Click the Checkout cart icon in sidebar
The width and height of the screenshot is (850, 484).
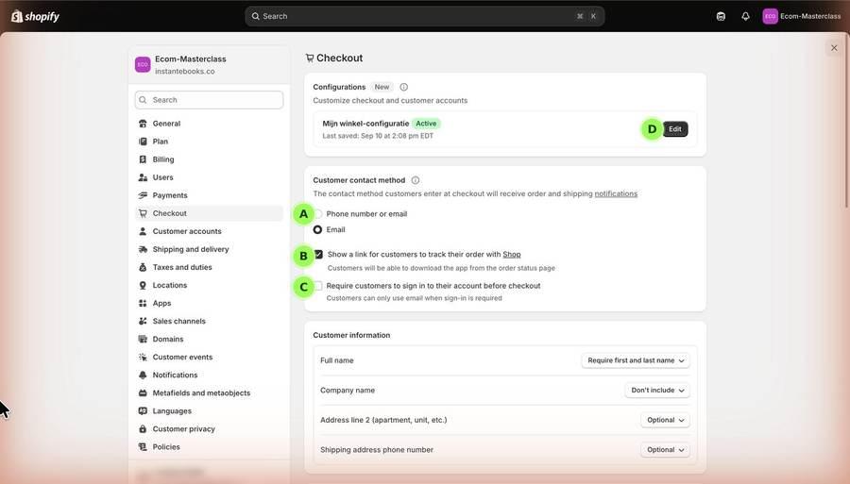(143, 213)
